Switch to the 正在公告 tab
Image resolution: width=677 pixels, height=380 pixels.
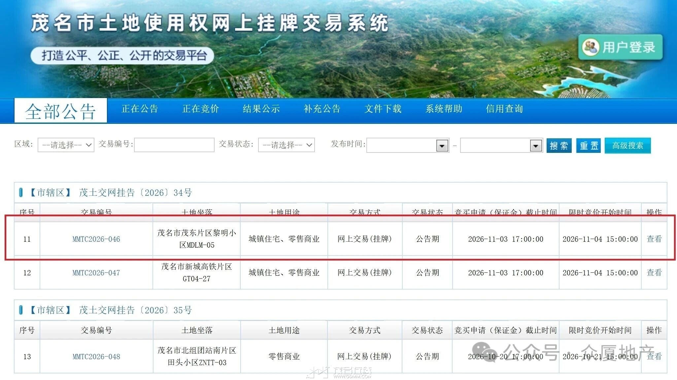140,109
